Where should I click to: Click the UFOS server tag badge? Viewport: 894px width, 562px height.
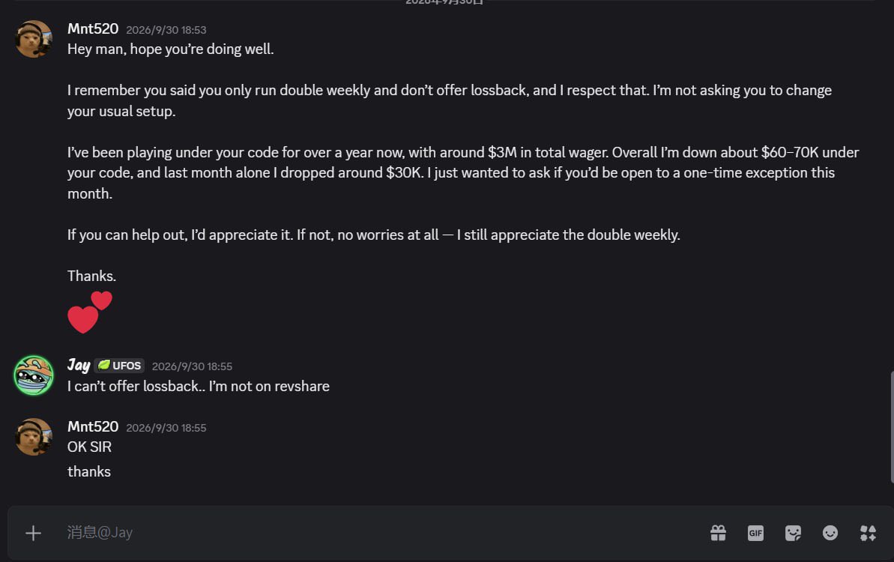point(120,366)
